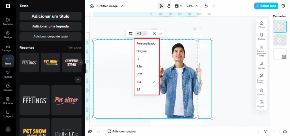This screenshot has height=136, width=290.
Task: Open the 23% zoom level dropdown
Action: (192, 6)
